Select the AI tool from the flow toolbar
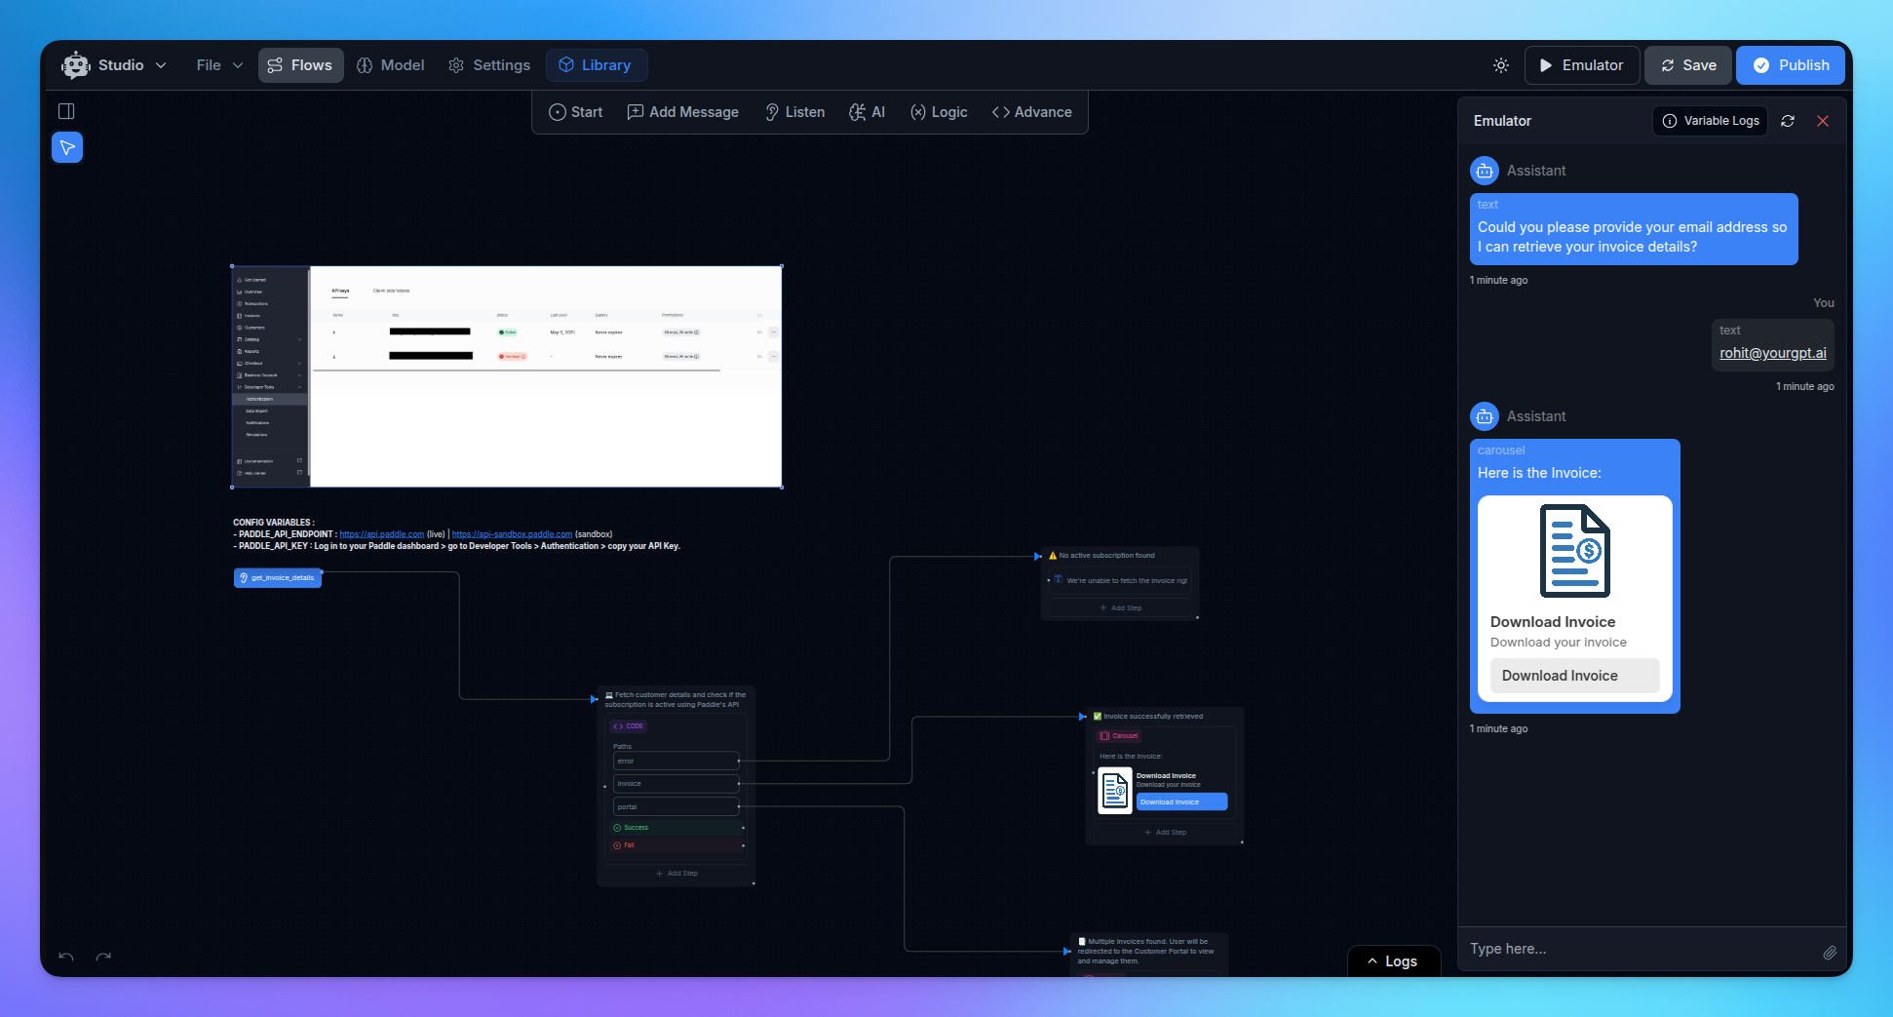The image size is (1893, 1017). 867,111
